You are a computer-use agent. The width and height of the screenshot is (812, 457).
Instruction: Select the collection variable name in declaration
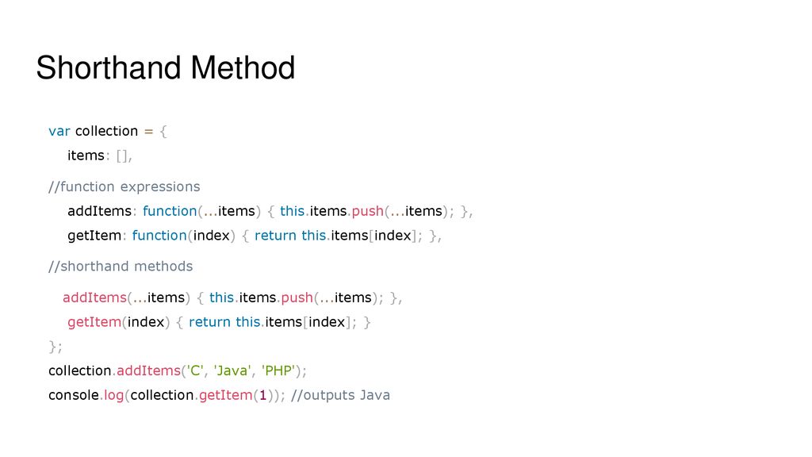[x=107, y=131]
